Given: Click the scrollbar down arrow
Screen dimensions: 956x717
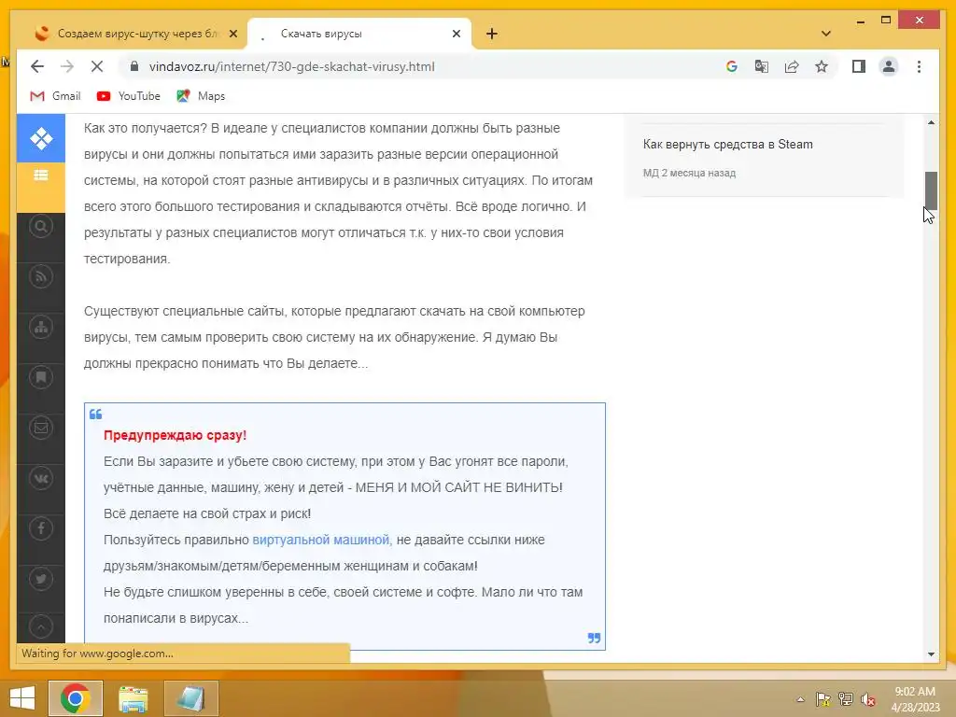Looking at the screenshot, I should [x=931, y=654].
